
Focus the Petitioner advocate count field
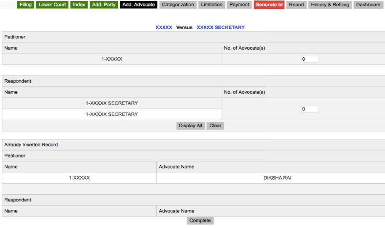(309, 59)
